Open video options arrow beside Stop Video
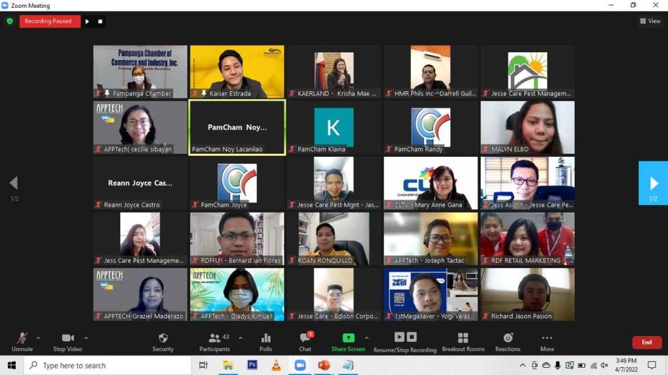Screen dimensions: 668x375 click(86, 338)
